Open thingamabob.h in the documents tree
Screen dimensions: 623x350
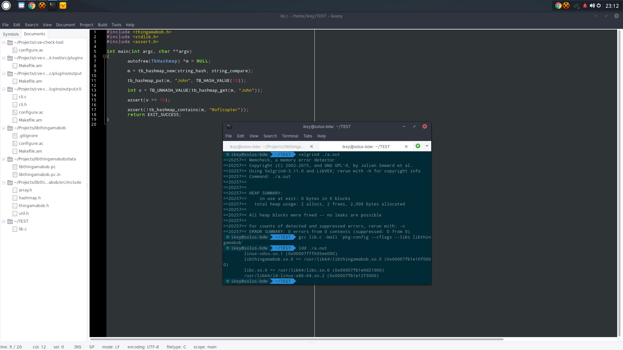click(34, 205)
